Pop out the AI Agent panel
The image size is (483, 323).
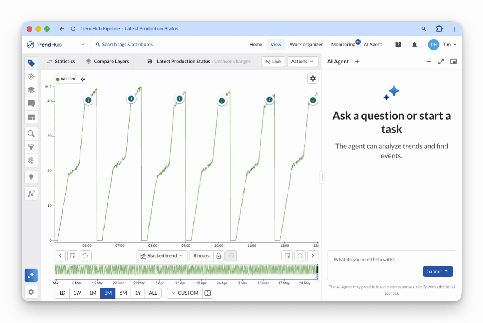453,62
